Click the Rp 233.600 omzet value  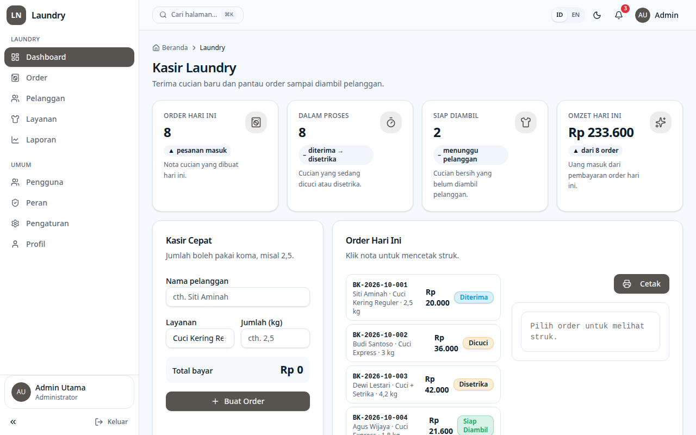[601, 132]
